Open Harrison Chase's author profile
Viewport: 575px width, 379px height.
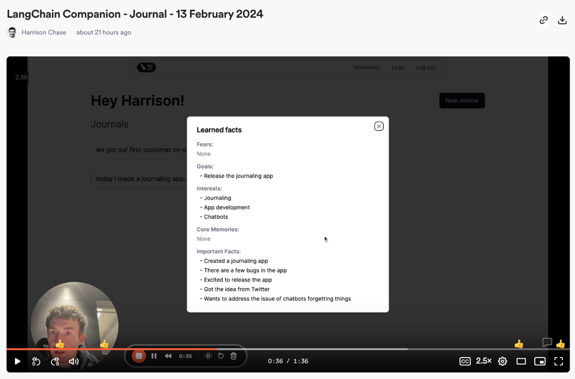(x=44, y=32)
